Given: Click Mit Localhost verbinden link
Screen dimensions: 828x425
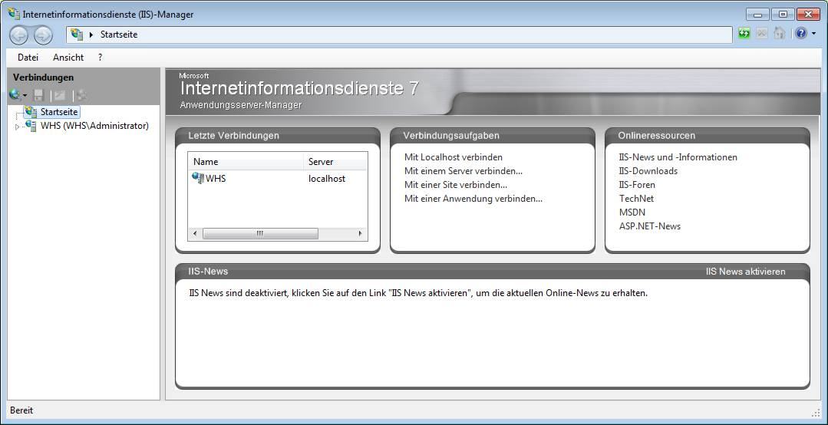Looking at the screenshot, I should pyautogui.click(x=453, y=156).
